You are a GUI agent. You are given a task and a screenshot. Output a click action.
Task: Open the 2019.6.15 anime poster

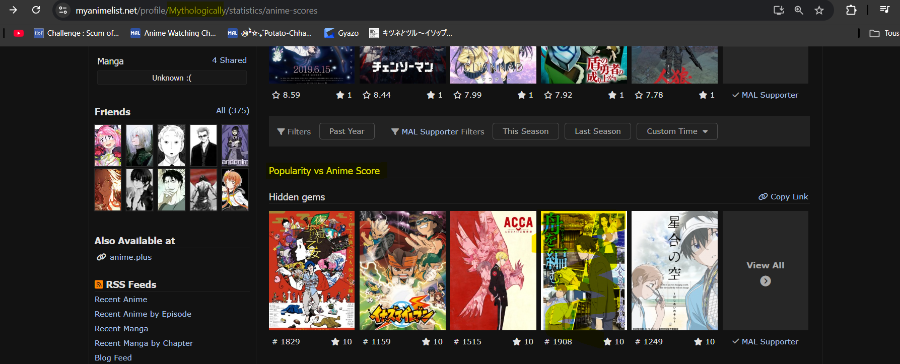pyautogui.click(x=312, y=65)
